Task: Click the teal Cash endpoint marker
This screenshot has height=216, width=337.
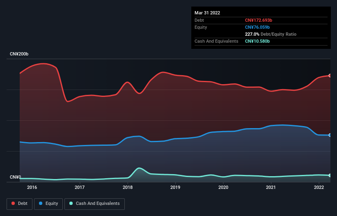Action: tap(330, 175)
